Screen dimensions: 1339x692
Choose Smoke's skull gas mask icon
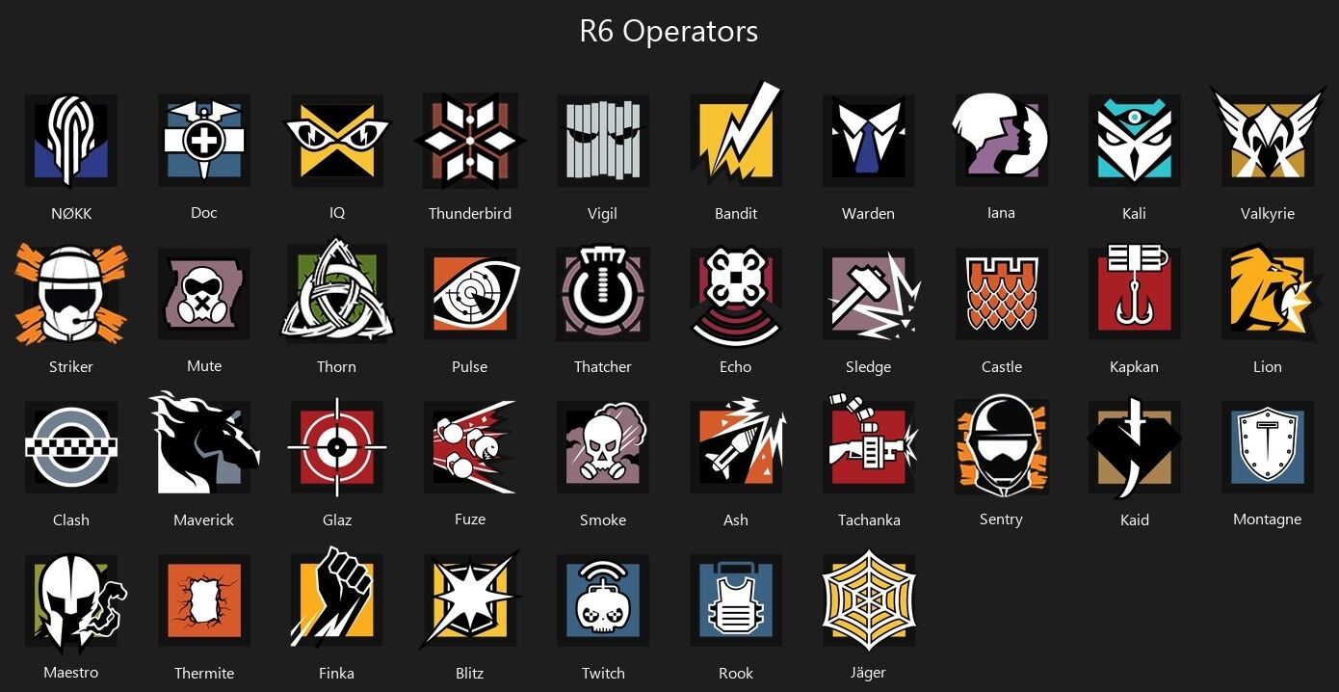tap(603, 447)
